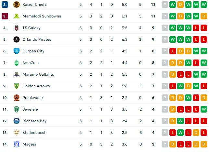The image size is (209, 152).
Task: Click Mamelodi Sundowns last orange D result
Action: pos(204,16)
